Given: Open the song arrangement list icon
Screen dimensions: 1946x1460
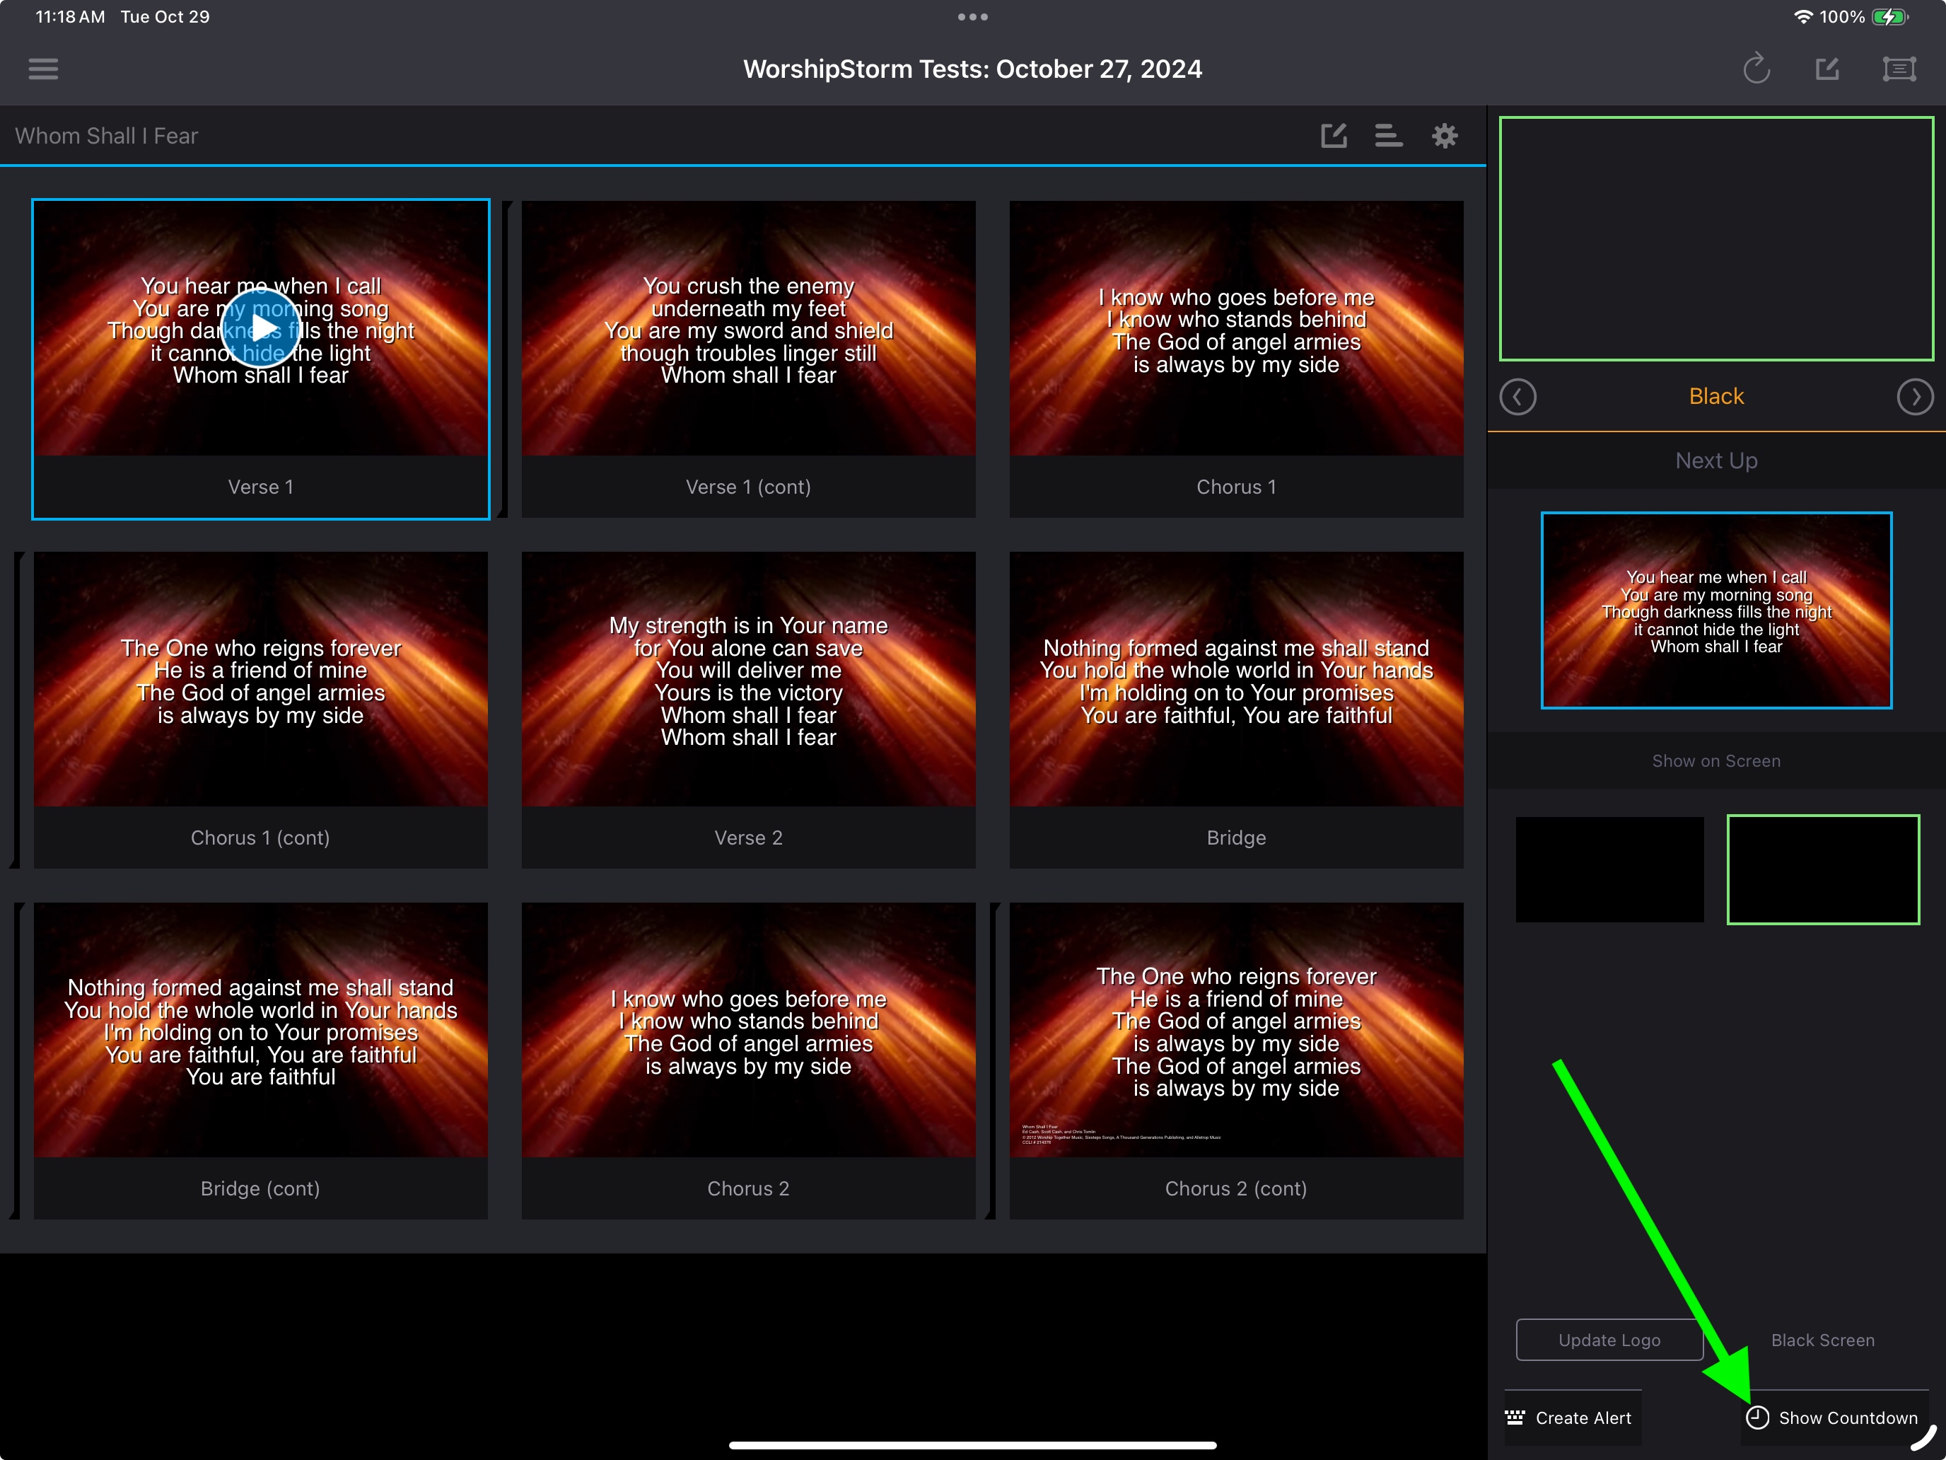Looking at the screenshot, I should tap(1388, 136).
